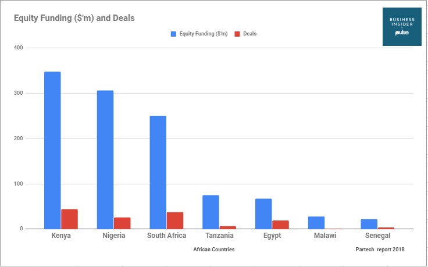The image size is (428, 267).
Task: Select Nigeria's blue equity funding bar
Action: click(105, 160)
